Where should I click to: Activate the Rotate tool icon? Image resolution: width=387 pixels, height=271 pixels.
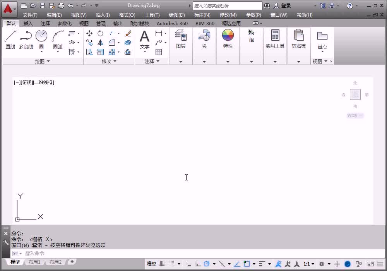coord(100,33)
